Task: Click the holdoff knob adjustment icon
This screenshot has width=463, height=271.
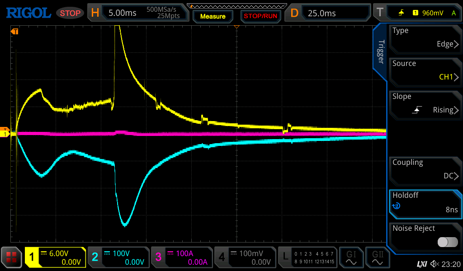Action: [x=397, y=206]
